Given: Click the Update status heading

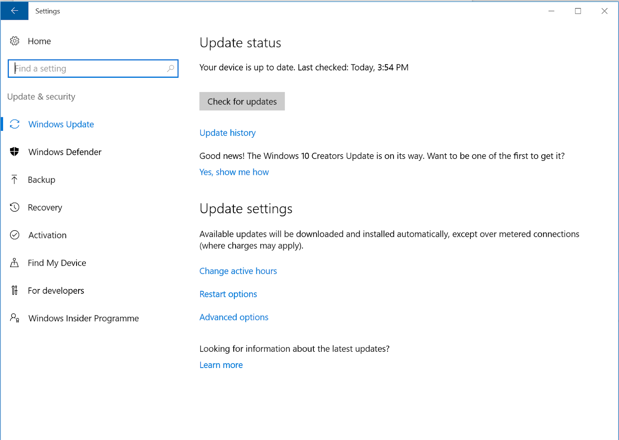Looking at the screenshot, I should click(240, 43).
